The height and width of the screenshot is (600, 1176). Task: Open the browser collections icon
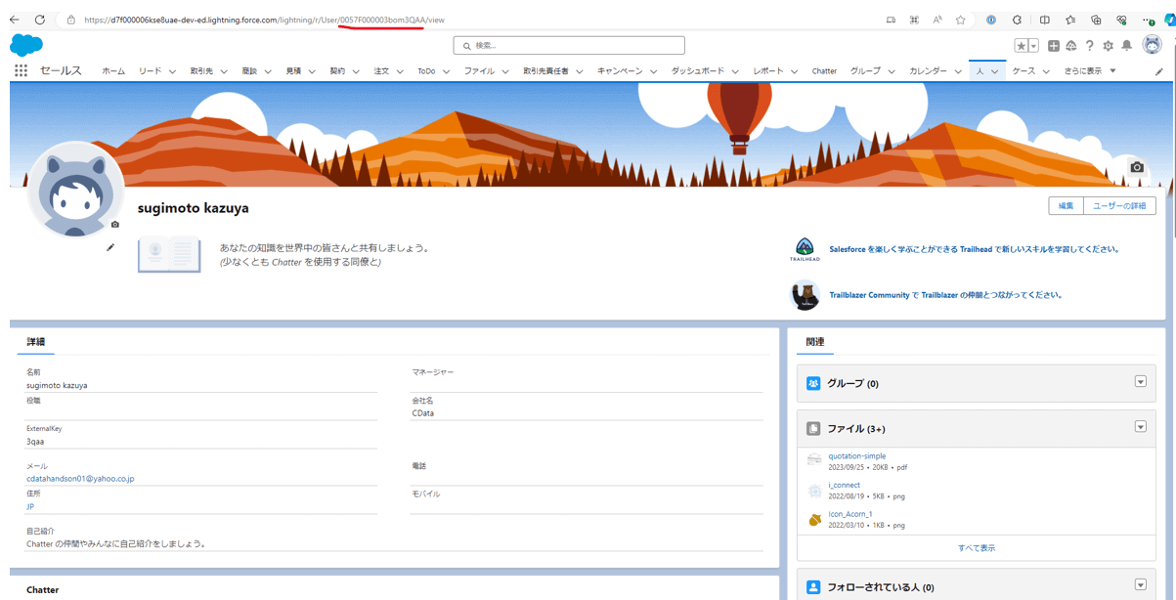coord(1096,20)
